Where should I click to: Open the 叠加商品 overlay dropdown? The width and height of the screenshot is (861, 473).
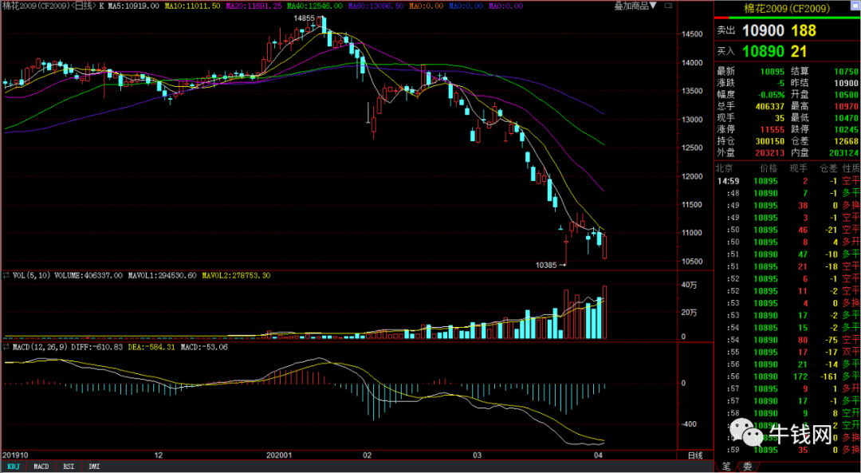(635, 6)
